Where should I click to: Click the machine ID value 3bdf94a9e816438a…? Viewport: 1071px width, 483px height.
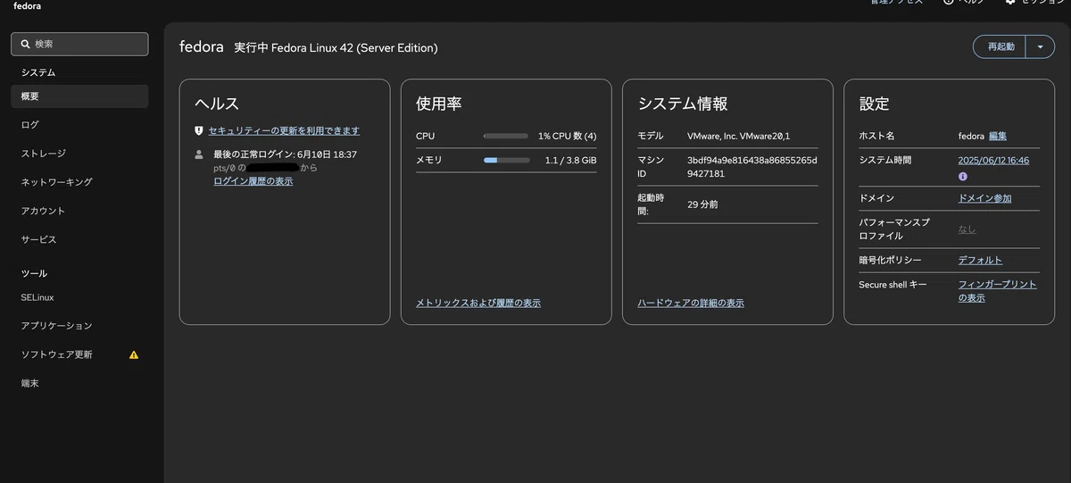[752, 167]
